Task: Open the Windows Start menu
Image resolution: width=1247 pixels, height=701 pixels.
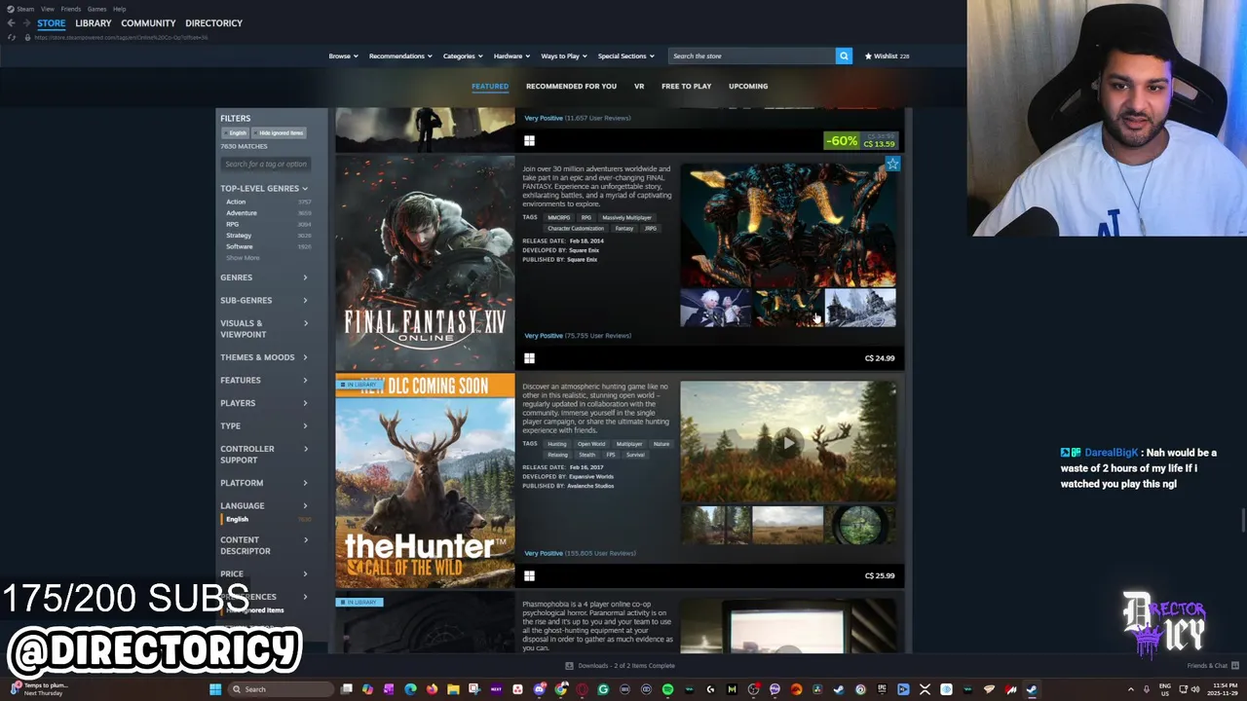Action: click(215, 689)
